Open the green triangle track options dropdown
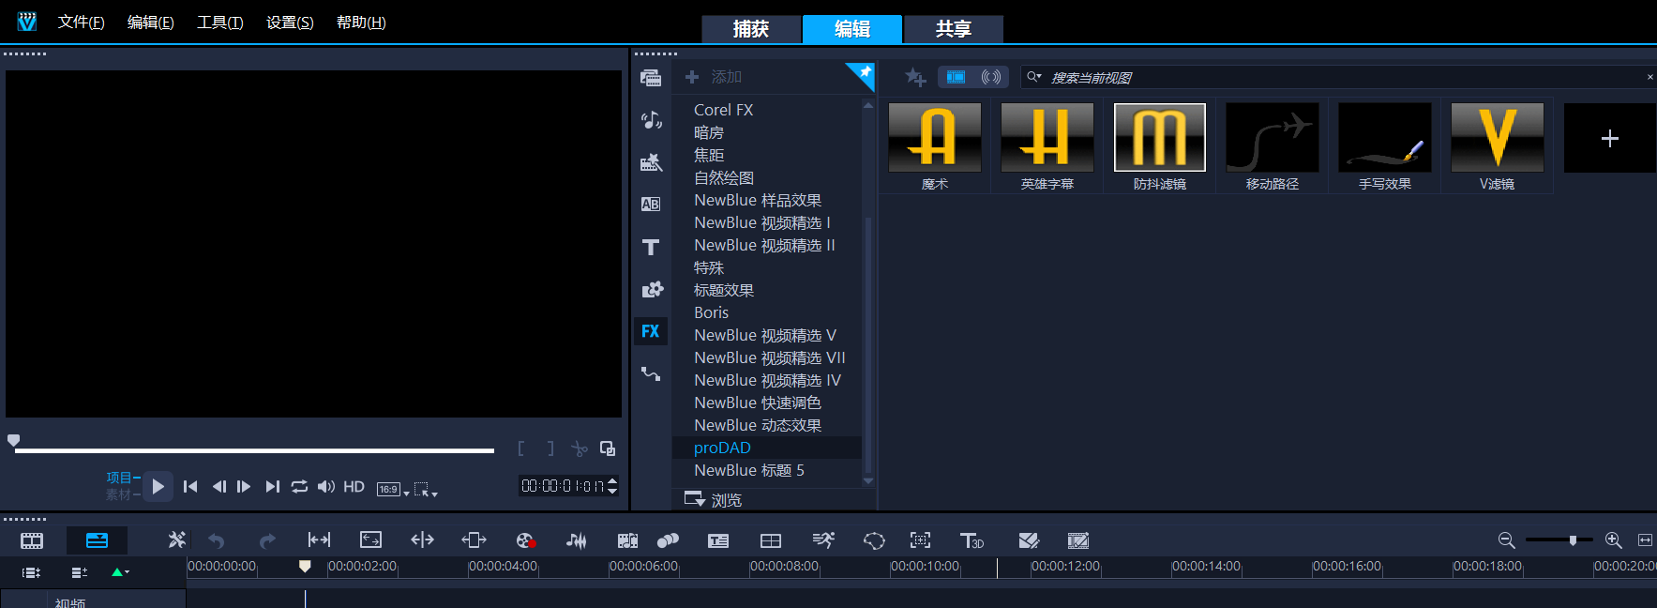Image resolution: width=1657 pixels, height=608 pixels. 120,572
